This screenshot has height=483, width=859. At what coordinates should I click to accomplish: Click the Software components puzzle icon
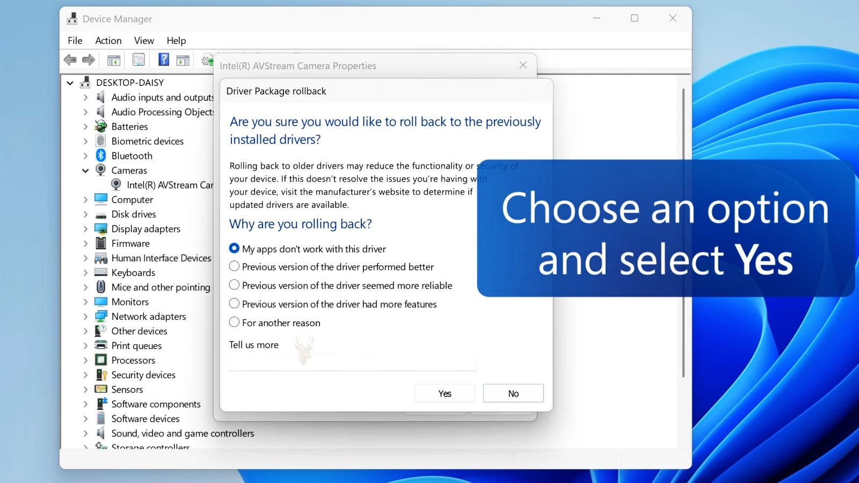coord(101,404)
